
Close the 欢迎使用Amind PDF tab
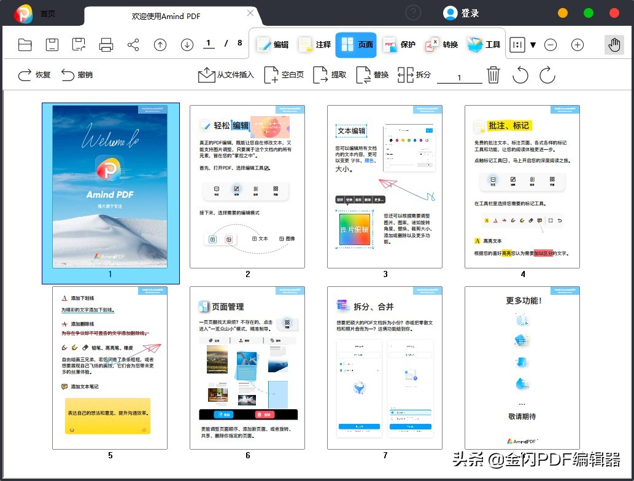[250, 13]
